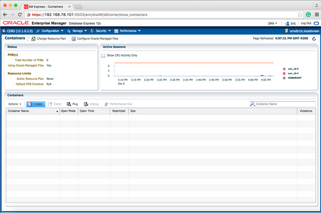Expand the Configuration menu
This screenshot has width=321, height=213.
pyautogui.click(x=50, y=31)
